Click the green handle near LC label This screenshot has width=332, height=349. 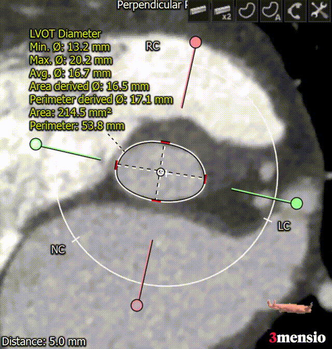click(x=296, y=203)
